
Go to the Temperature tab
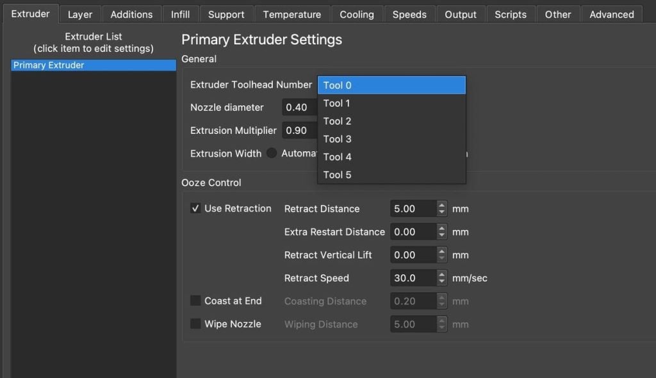291,14
